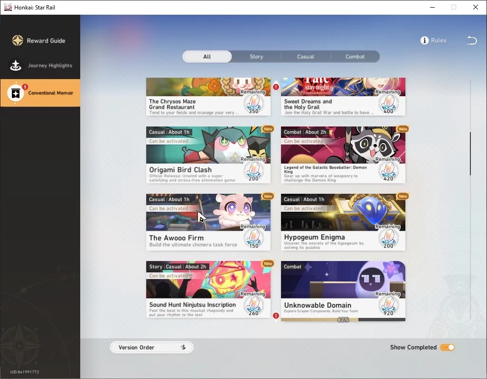Click the Unknowable Domain 62% progress bar
Viewport: 487px width, 379px height.
click(x=343, y=319)
